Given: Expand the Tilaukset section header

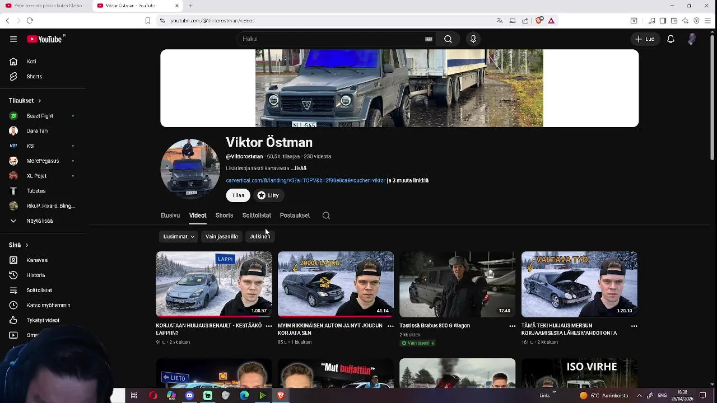Looking at the screenshot, I should 25,101.
